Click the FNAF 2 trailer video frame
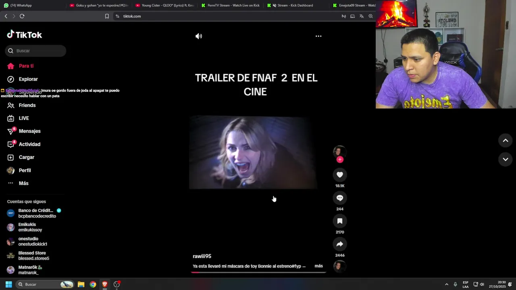The image size is (516, 290). point(253,152)
